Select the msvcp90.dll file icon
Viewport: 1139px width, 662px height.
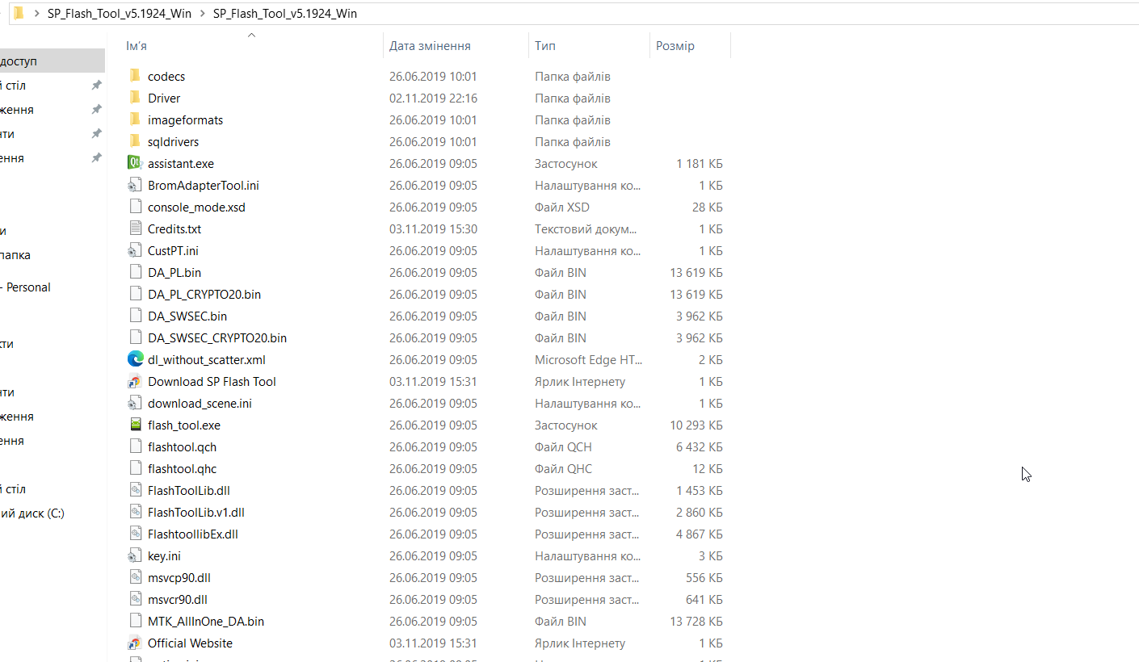(135, 577)
